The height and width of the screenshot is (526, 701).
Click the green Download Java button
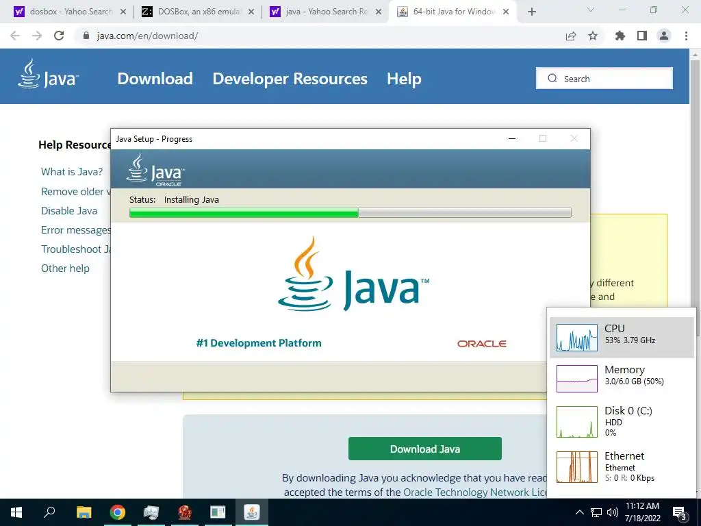tap(424, 449)
